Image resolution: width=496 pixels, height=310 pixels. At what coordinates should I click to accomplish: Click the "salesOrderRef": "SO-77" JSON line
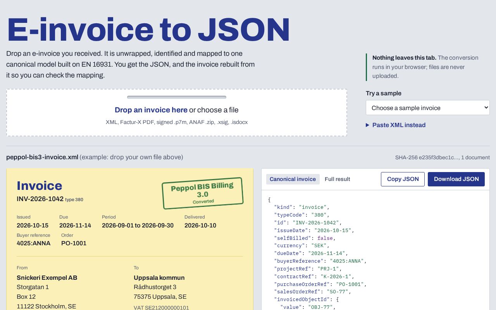[313, 292]
